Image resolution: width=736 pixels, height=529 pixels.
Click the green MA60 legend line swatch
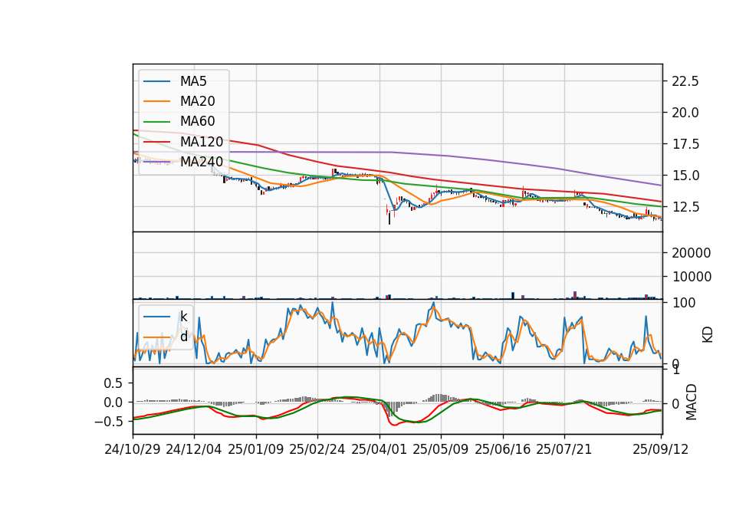click(x=156, y=122)
